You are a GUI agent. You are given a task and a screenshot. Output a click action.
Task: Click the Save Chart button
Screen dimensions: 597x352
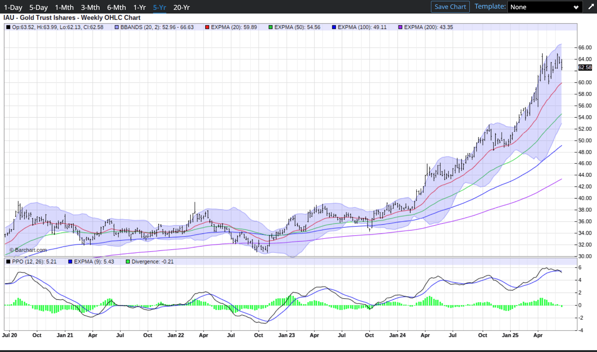[x=450, y=7]
